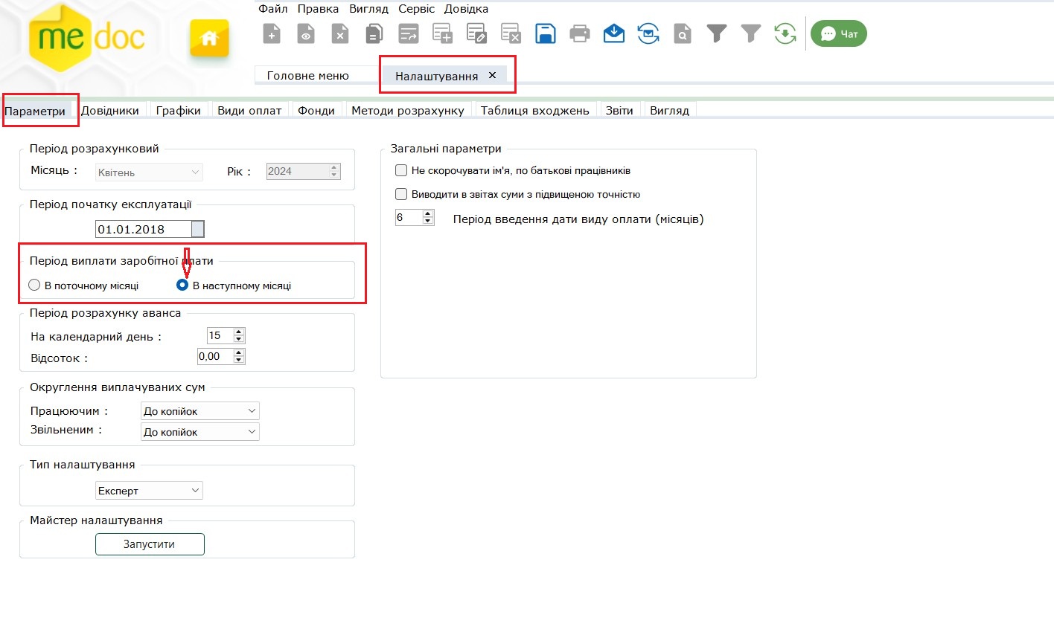This screenshot has height=629, width=1054.
Task: Click the green update refresh icon
Action: coord(785,33)
